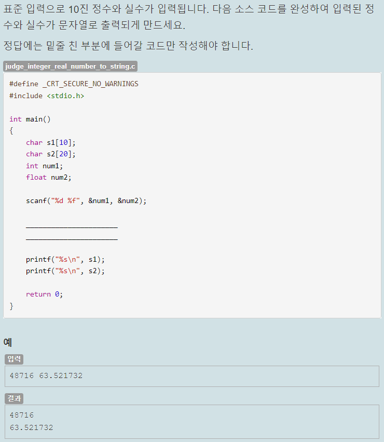Click the judge_integer_real_number_to_string.c file label
This screenshot has width=384, height=442.
pyautogui.click(x=70, y=66)
